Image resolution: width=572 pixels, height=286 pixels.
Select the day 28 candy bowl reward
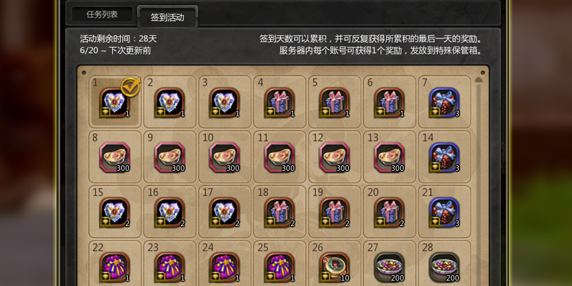pyautogui.click(x=444, y=267)
